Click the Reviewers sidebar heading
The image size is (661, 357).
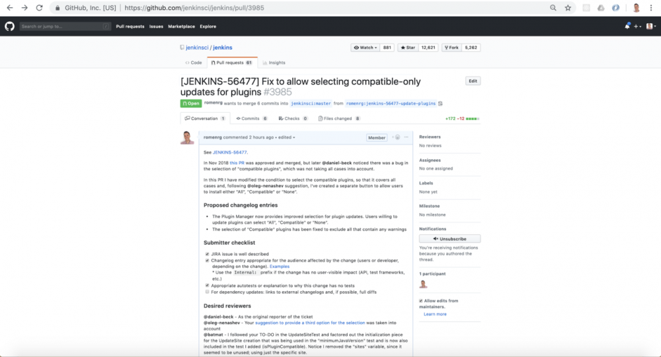(x=430, y=137)
